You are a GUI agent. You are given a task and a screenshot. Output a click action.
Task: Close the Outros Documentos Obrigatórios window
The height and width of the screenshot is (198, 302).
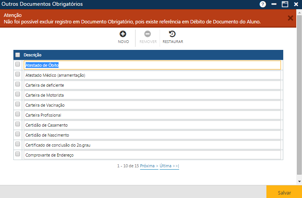point(296,4)
